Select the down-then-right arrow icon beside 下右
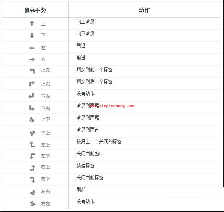 [32, 108]
